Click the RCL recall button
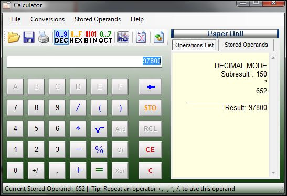 (150, 129)
